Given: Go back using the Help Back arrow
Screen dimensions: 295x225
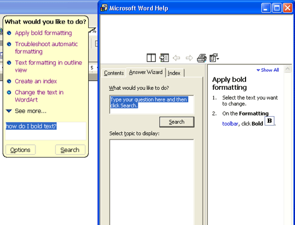Looking at the screenshot, I should pos(176,58).
